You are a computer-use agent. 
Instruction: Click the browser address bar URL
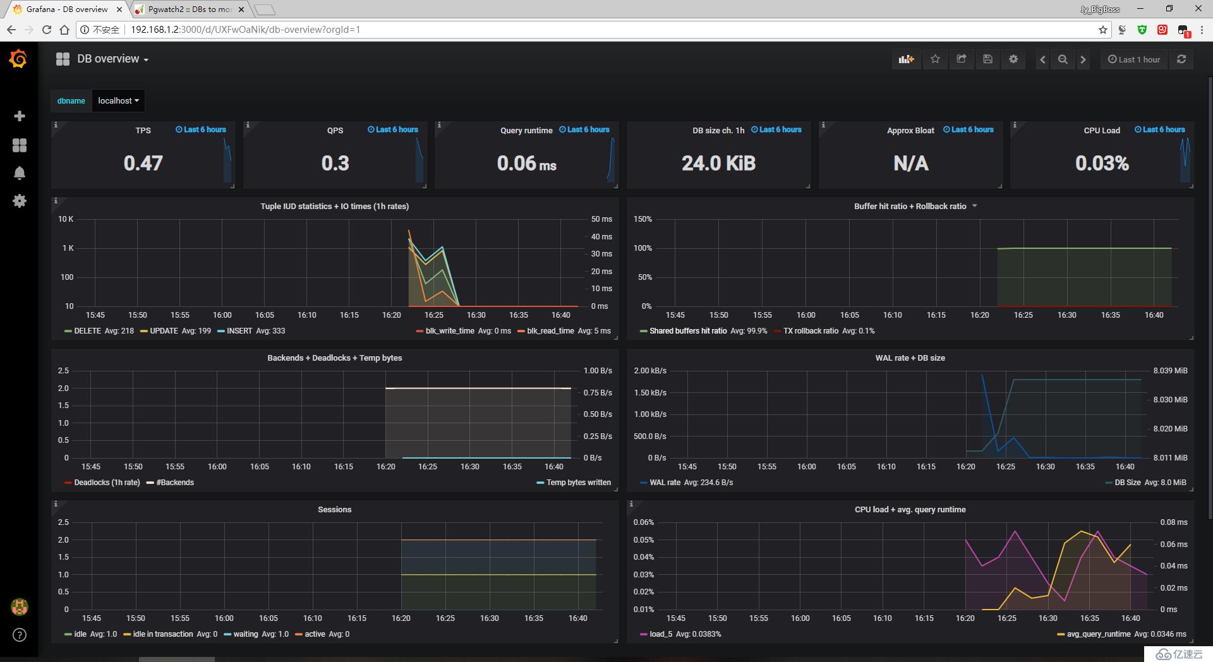[245, 30]
